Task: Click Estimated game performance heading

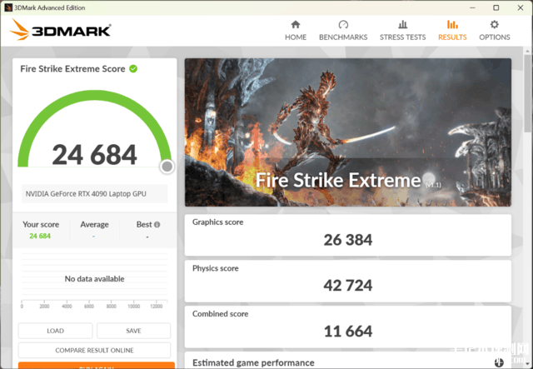Action: [x=253, y=363]
